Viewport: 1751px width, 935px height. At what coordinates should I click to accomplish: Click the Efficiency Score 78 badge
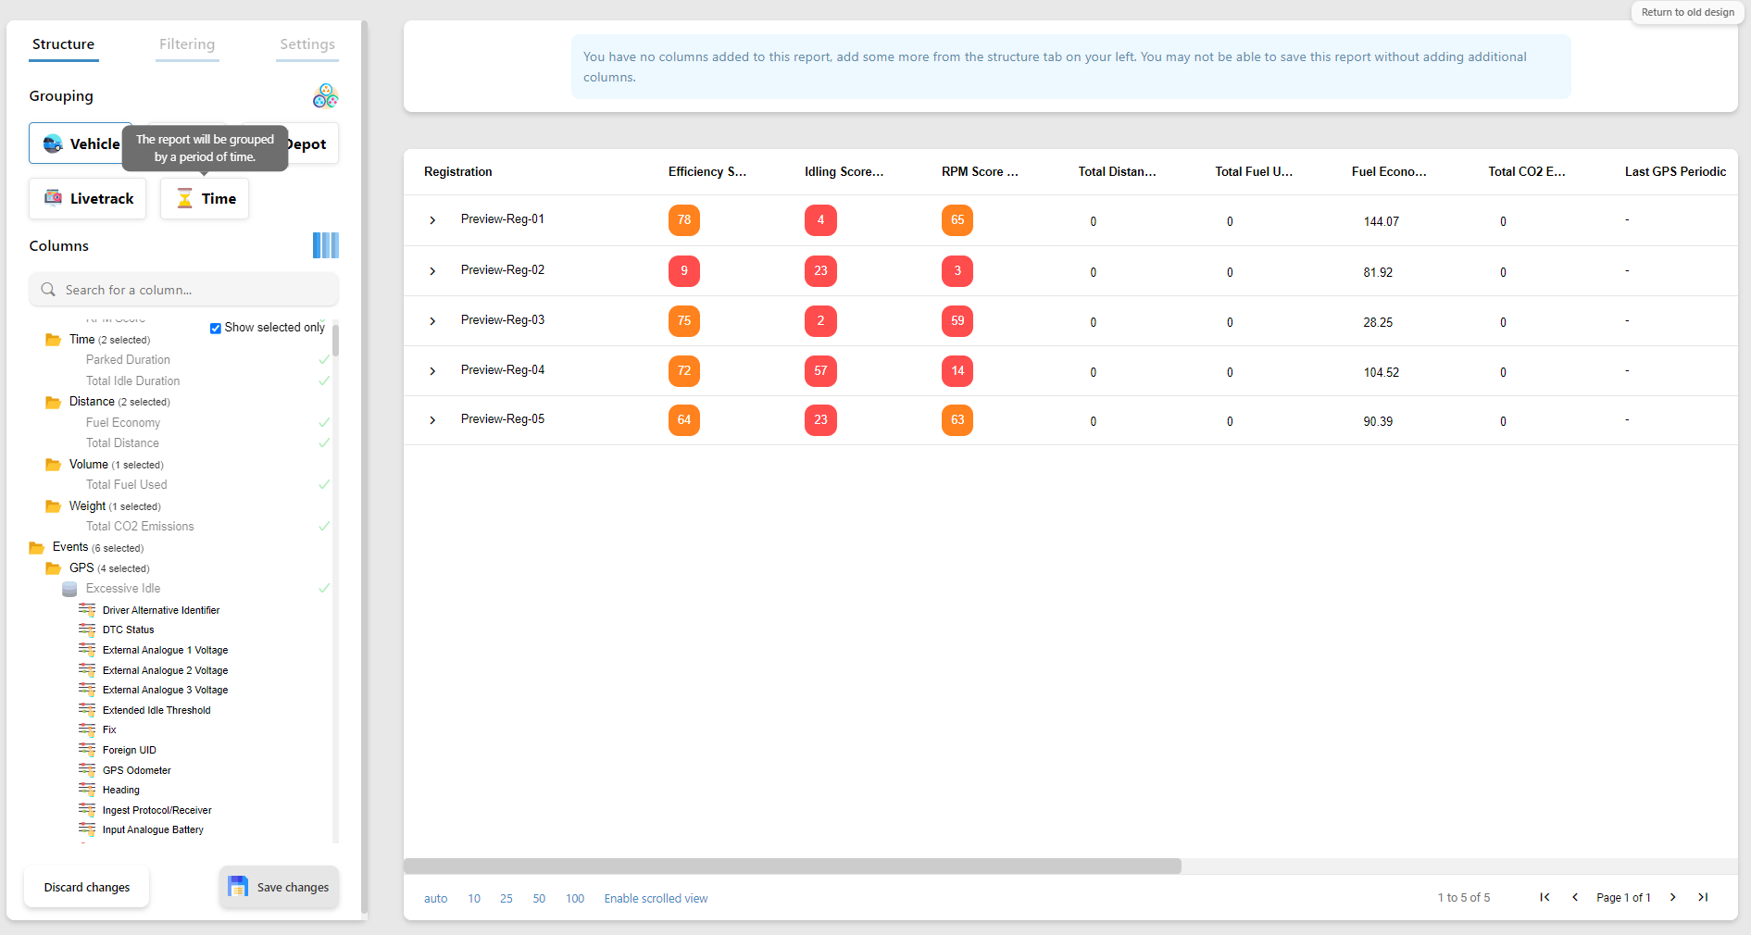(683, 220)
